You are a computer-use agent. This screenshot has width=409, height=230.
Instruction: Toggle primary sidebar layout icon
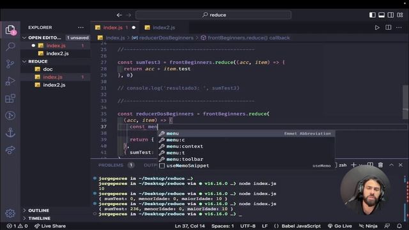coord(372,15)
